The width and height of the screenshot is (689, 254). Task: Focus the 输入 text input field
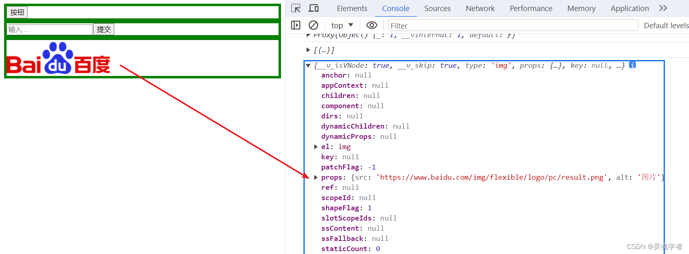point(50,29)
